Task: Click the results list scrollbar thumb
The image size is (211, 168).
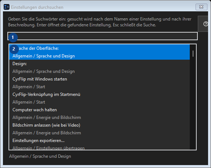Action: 193,53
